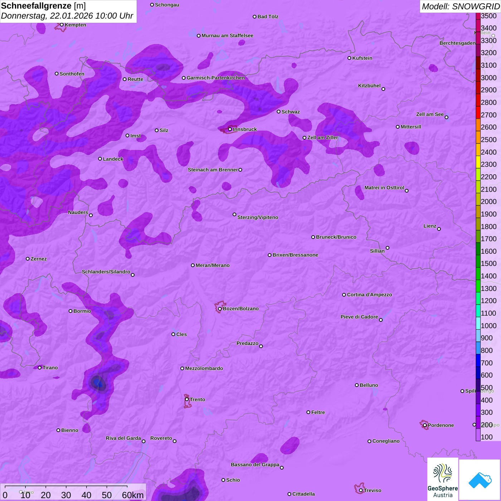501x501 pixels.
Task: Click the Berchtesgaden label
Action: point(458,43)
